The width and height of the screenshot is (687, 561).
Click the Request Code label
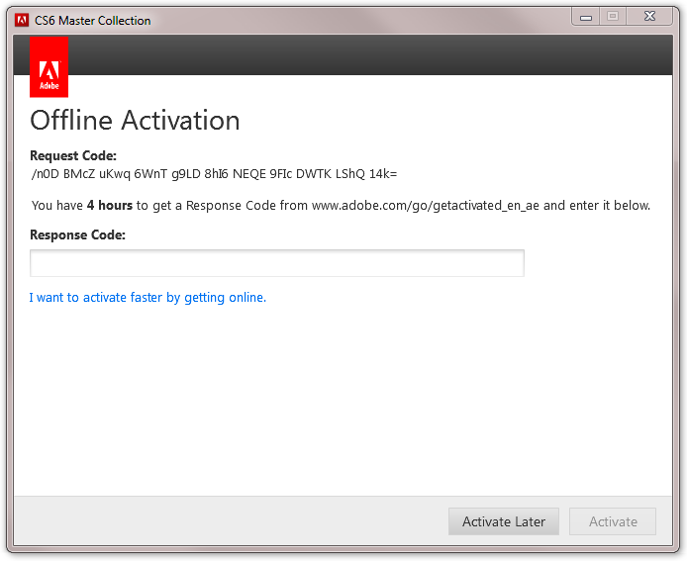click(73, 156)
